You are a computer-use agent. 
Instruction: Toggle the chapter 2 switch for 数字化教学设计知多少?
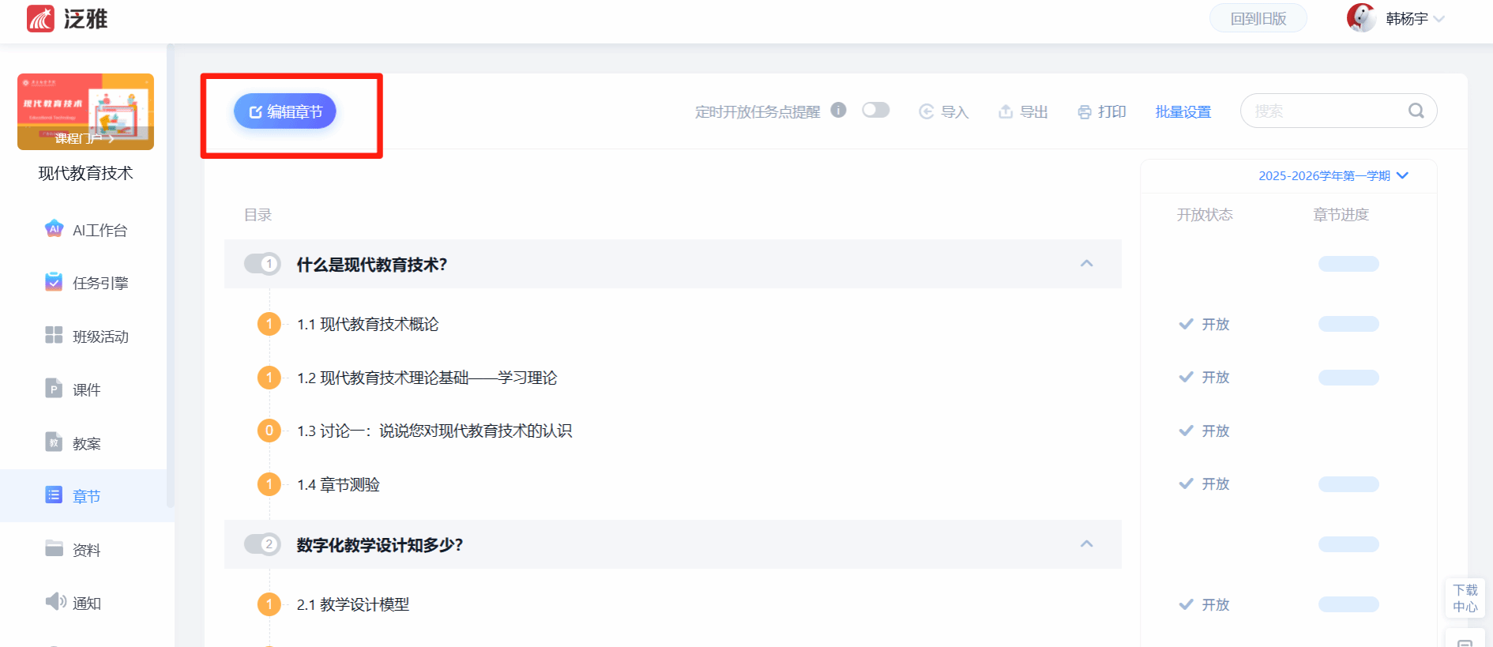[x=262, y=544]
